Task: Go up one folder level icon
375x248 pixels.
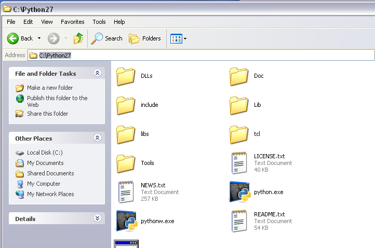Action: click(x=78, y=38)
